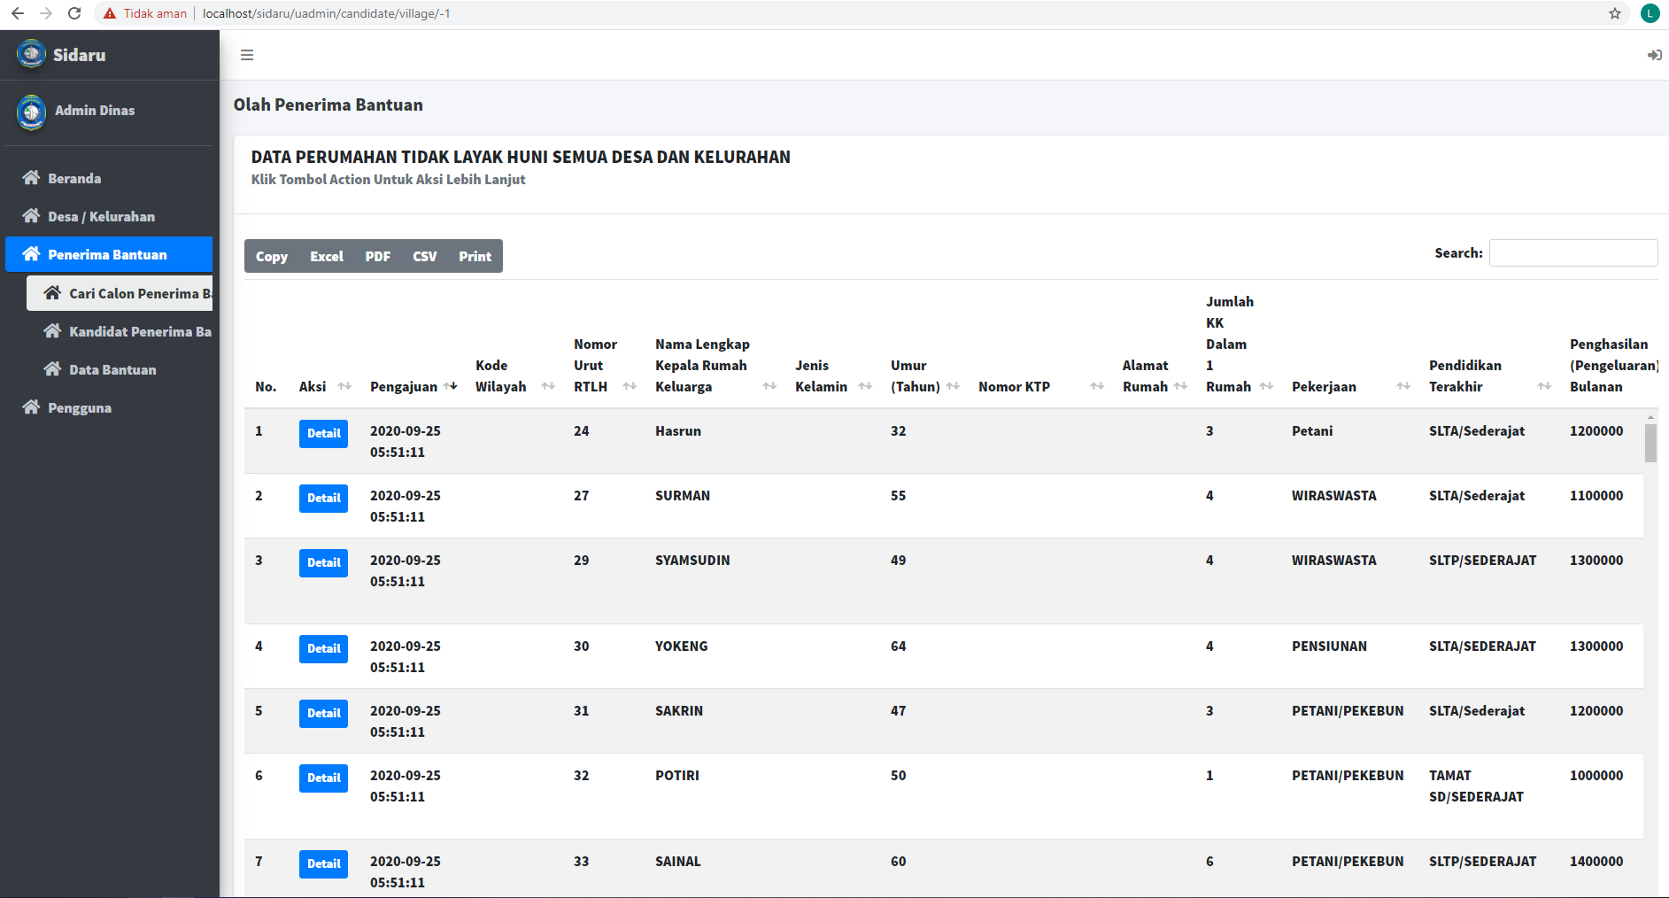Bookmark this page with the star icon
Viewport: 1669px width, 898px height.
click(1614, 13)
